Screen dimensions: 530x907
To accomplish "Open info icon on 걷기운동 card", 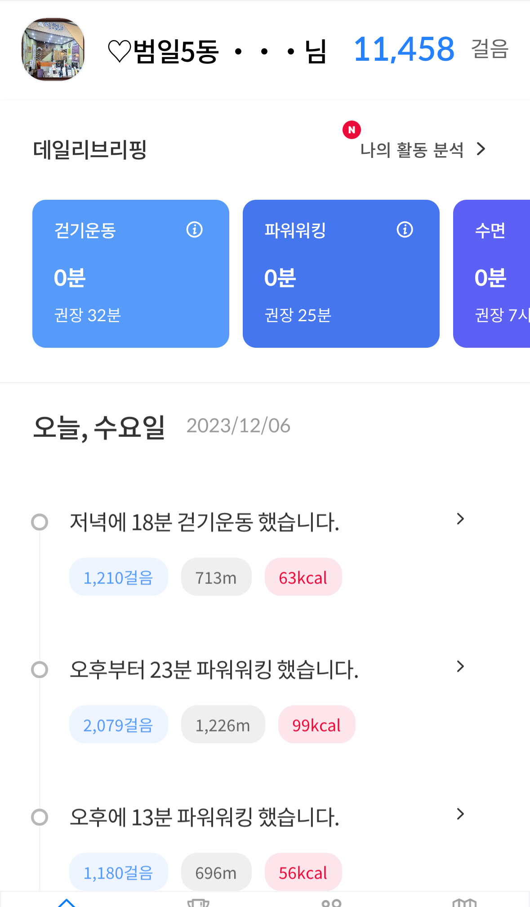I will pos(194,229).
